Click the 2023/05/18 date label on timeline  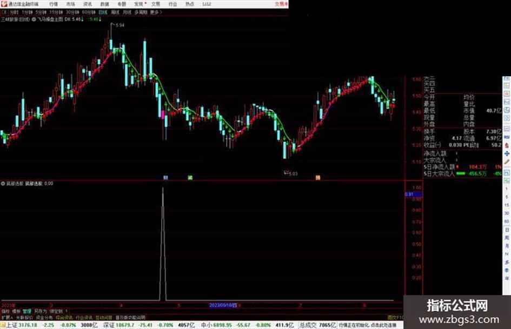coord(223,305)
